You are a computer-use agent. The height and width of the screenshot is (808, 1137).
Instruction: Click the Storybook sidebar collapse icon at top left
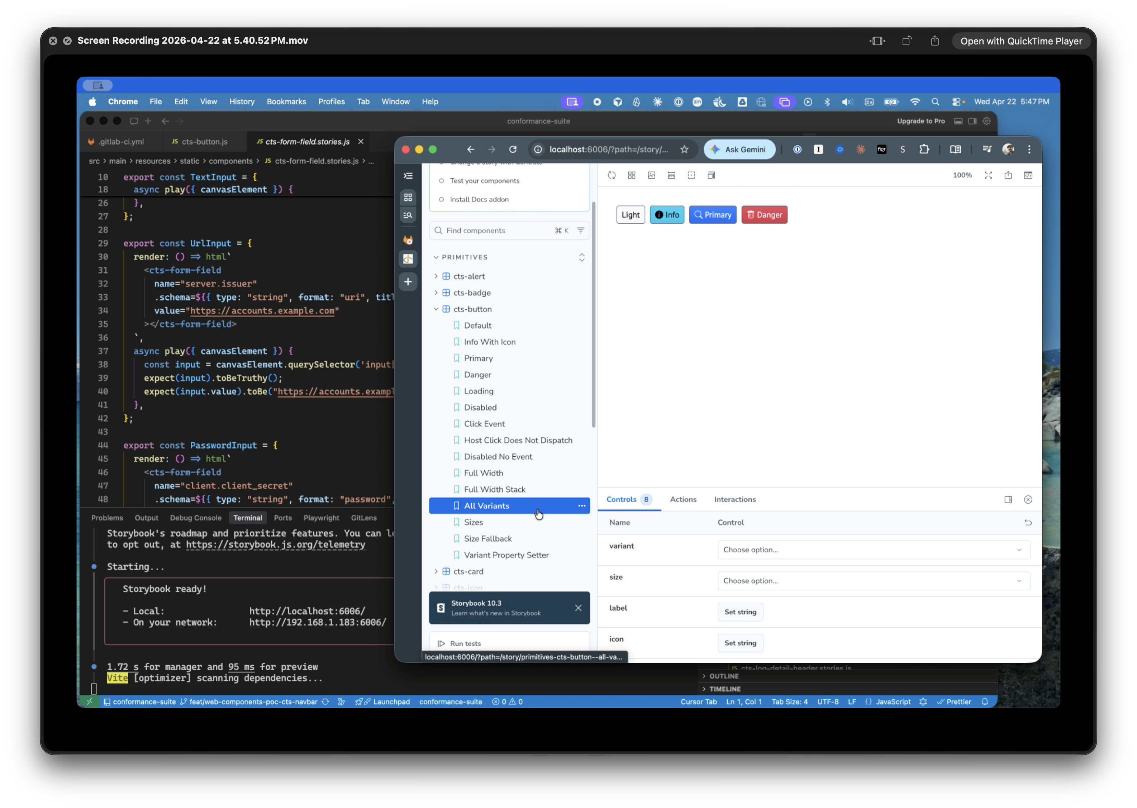coord(408,176)
